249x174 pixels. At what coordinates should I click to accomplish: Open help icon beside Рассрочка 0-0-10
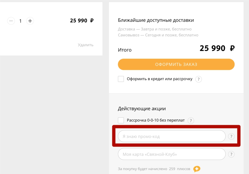point(191,121)
